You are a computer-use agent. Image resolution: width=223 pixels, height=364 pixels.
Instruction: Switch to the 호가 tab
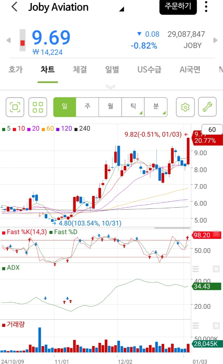click(x=16, y=70)
